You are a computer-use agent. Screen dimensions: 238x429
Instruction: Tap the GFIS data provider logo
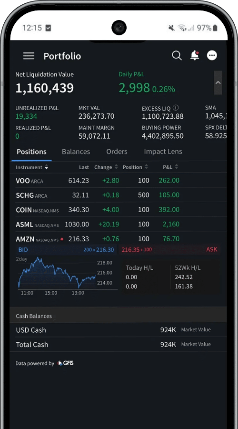(x=65, y=363)
